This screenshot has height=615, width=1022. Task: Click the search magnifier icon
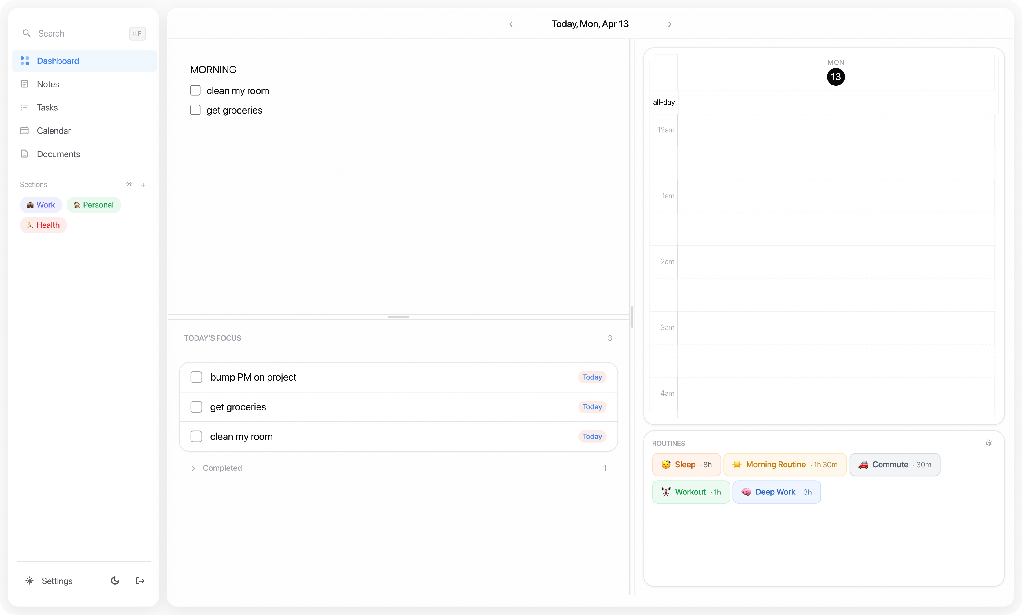tap(27, 34)
